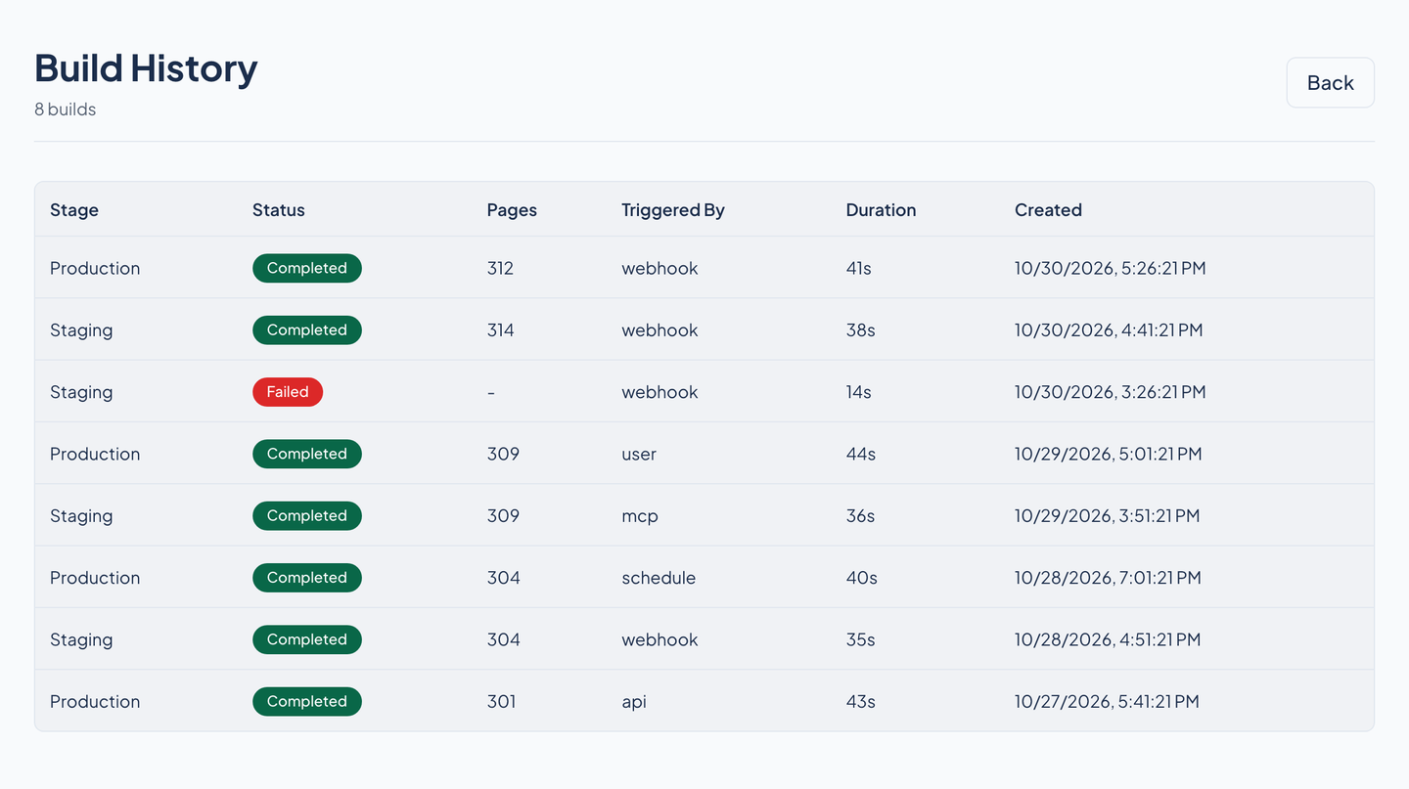The height and width of the screenshot is (789, 1409).
Task: Click the "10/30/2026, 4:41:21 PM" timestamp
Action: click(1109, 330)
